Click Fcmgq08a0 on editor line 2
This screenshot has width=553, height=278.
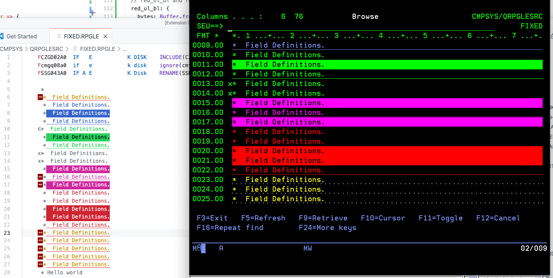pyautogui.click(x=52, y=65)
